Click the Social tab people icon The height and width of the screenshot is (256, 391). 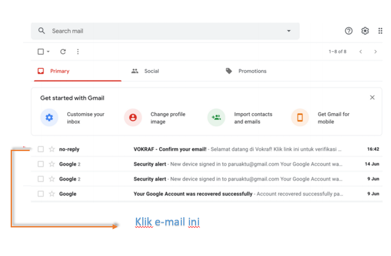tap(135, 71)
